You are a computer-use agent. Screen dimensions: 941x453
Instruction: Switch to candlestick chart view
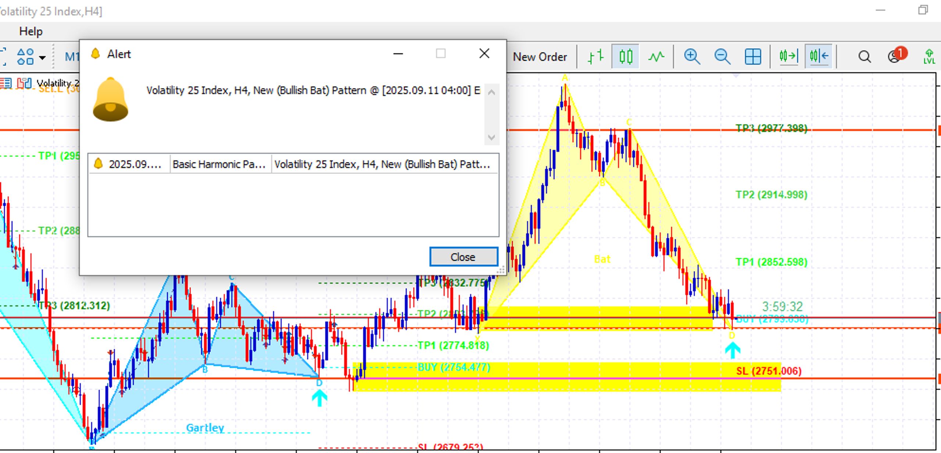(x=625, y=56)
